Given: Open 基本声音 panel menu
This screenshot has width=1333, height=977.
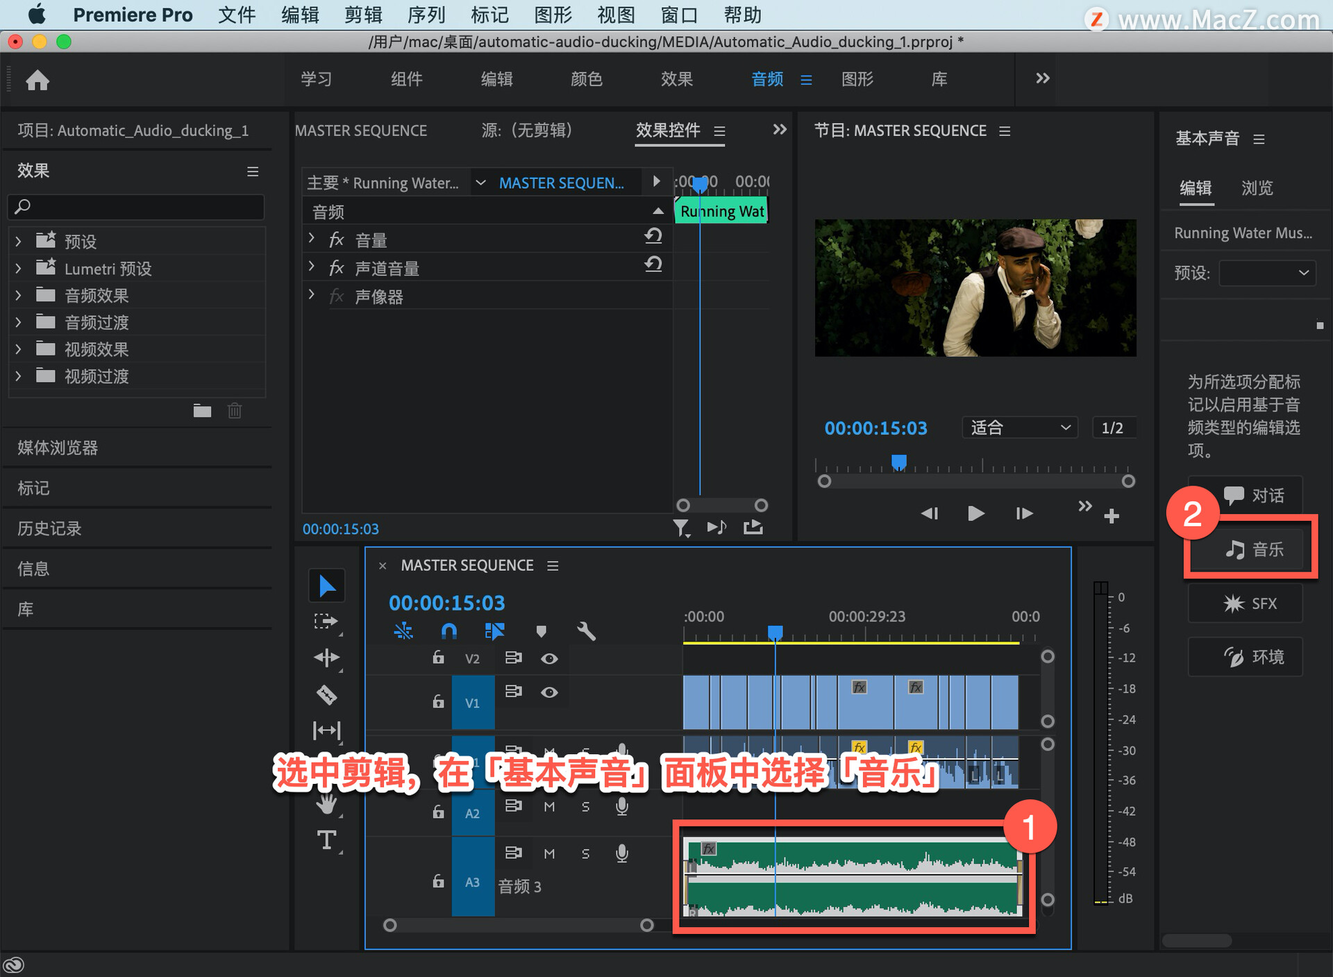Looking at the screenshot, I should (1259, 140).
